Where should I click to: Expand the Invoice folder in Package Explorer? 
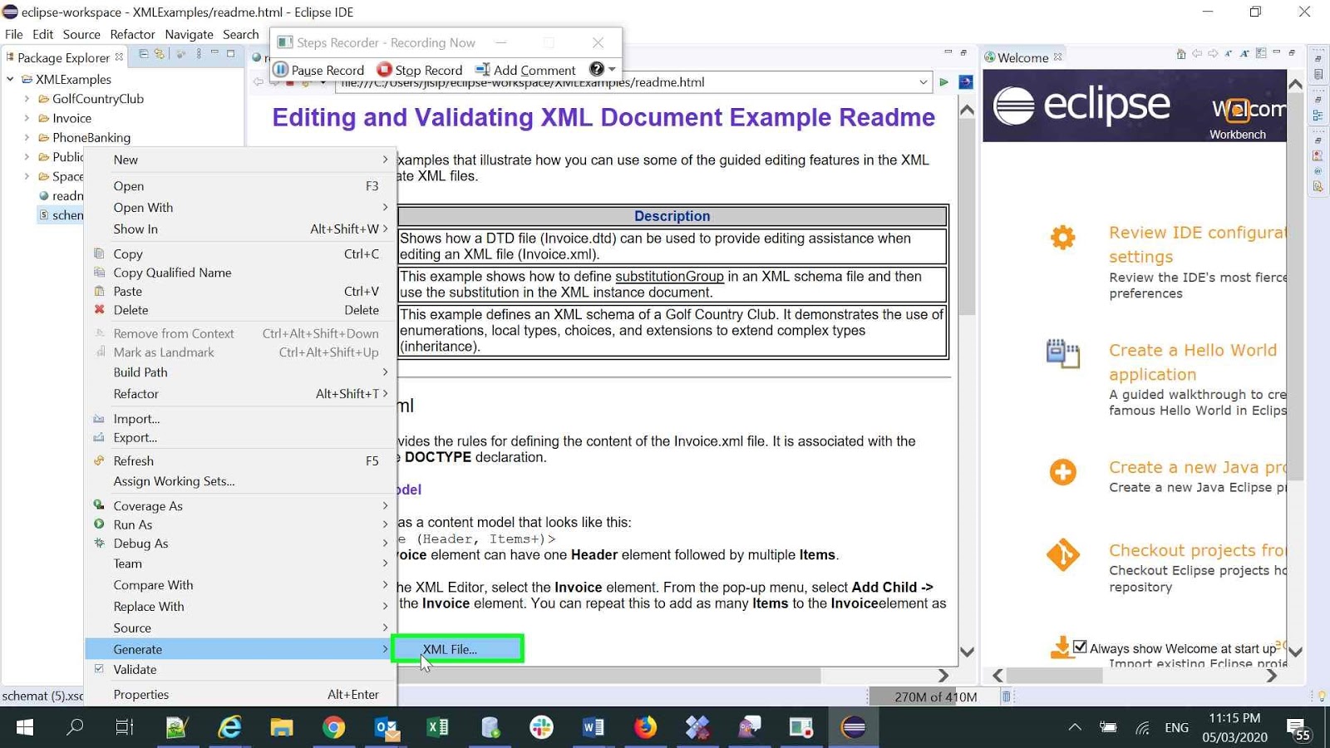27,118
